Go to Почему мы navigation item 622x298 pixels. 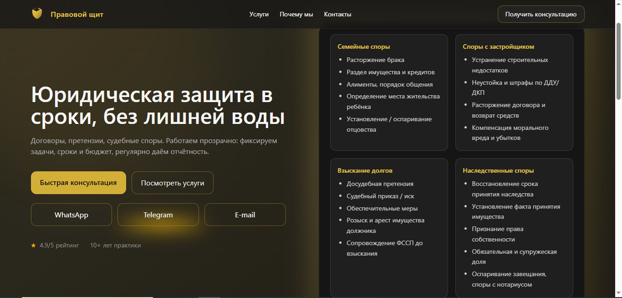click(296, 14)
